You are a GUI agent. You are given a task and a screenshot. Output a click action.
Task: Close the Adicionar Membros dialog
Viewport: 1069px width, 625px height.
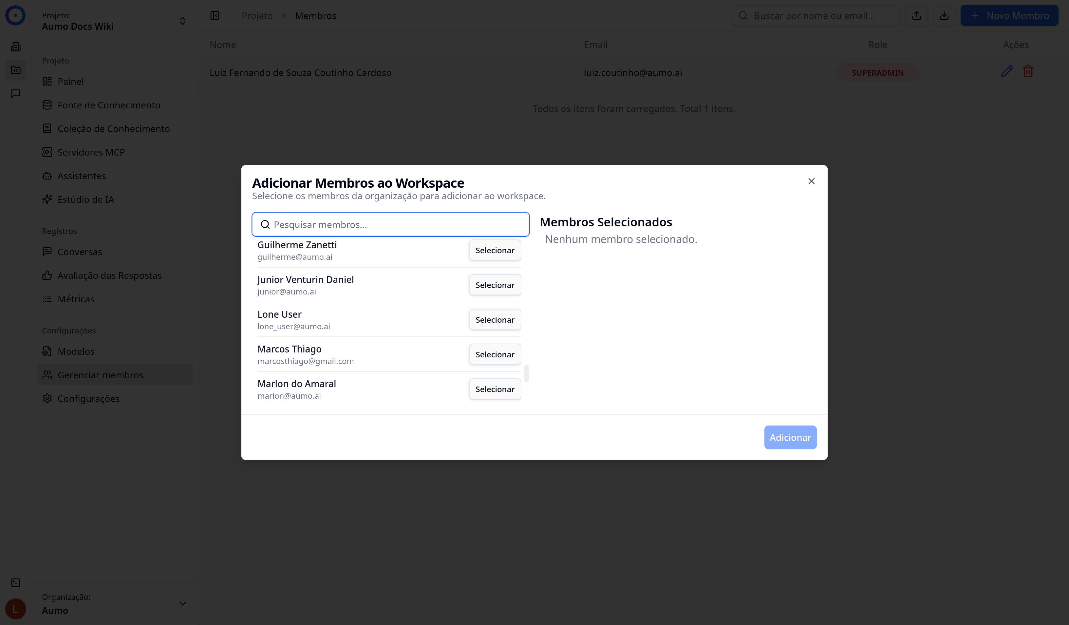(x=811, y=181)
